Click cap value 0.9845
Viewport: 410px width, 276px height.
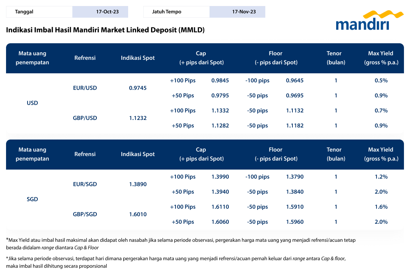(x=220, y=80)
